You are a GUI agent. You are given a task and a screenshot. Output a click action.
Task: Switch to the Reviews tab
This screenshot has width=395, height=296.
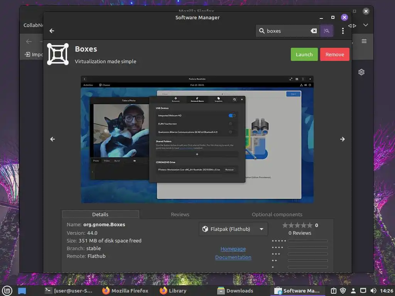point(180,214)
